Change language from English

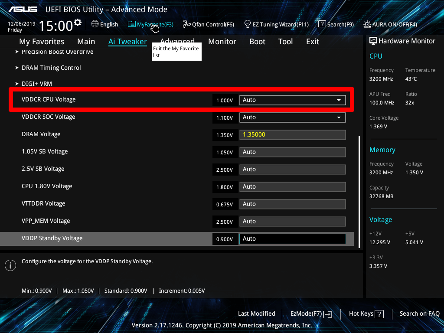(109, 24)
